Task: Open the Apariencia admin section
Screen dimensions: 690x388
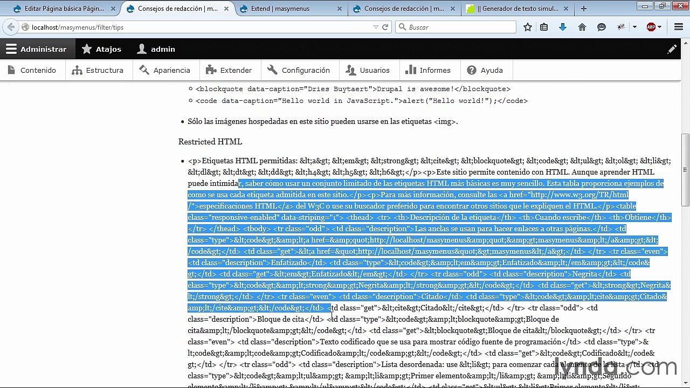Action: [x=166, y=70]
